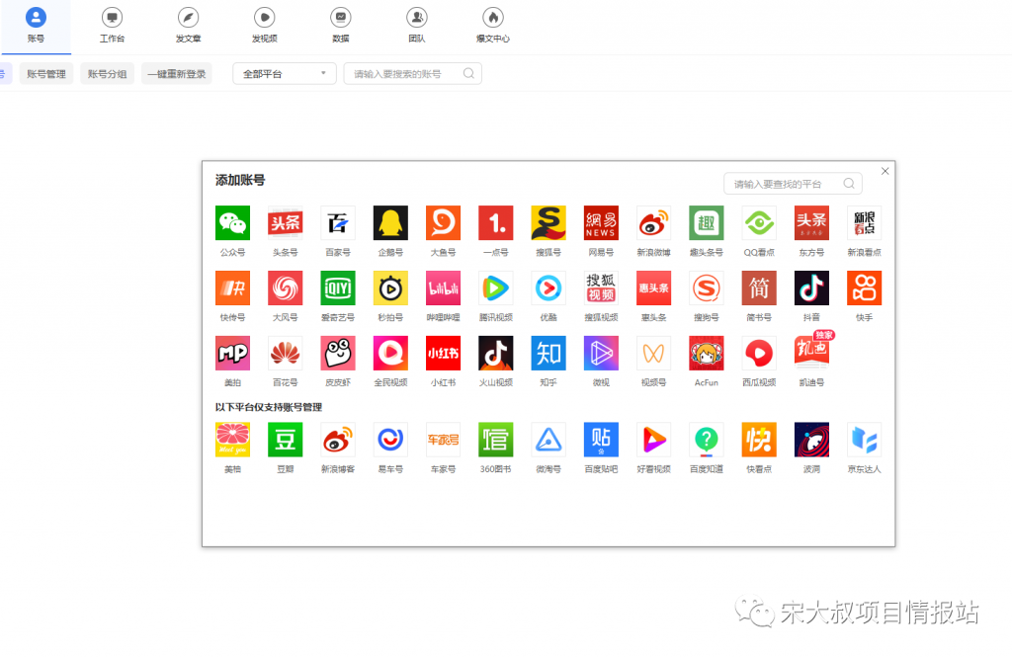The height and width of the screenshot is (657, 1012).
Task: Open the 团队 tab
Action: click(x=417, y=26)
